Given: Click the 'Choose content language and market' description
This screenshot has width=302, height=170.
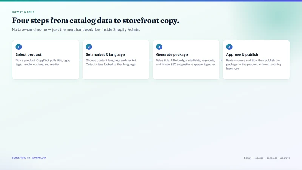Looking at the screenshot, I should coord(111,62).
